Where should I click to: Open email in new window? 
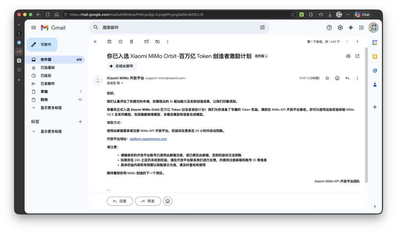[357, 56]
